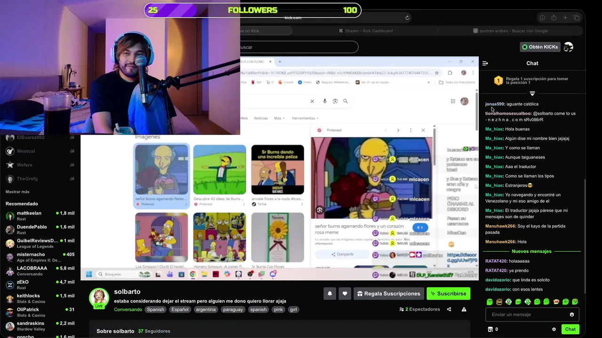Insert the brown angry gorilla emote
Screen dimensions: 602x338
click(499, 302)
